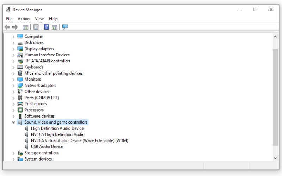Viewport: 282px width, 176px height.
Task: Click the Disk drives category icon
Action: click(x=20, y=43)
